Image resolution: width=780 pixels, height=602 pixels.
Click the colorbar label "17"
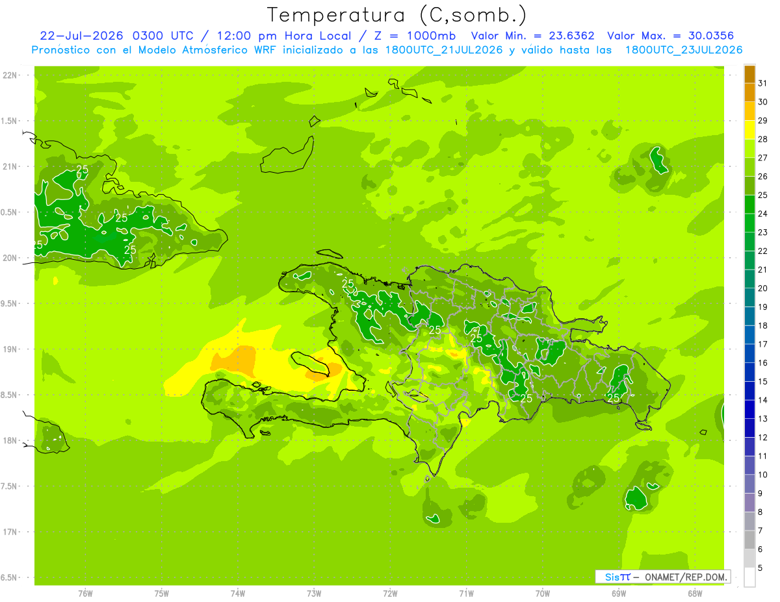pos(762,344)
